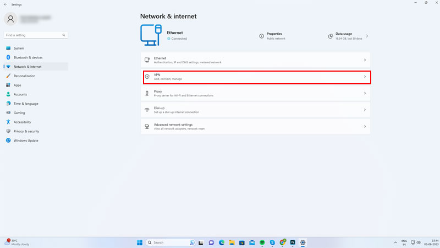Click the Data usage chevron arrow
Screen dimensions: 440x248
pos(367,36)
